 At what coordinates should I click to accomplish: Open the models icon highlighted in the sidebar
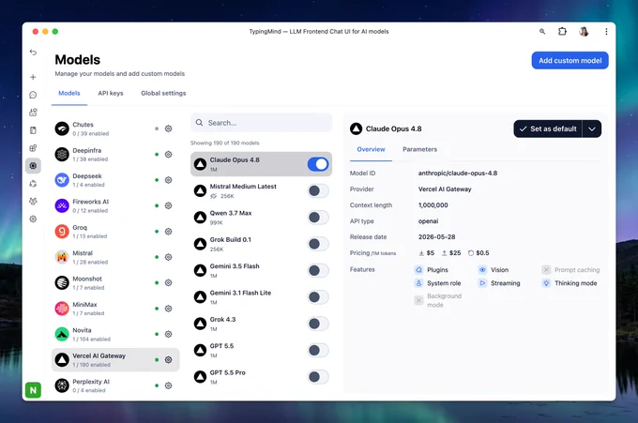coord(33,165)
